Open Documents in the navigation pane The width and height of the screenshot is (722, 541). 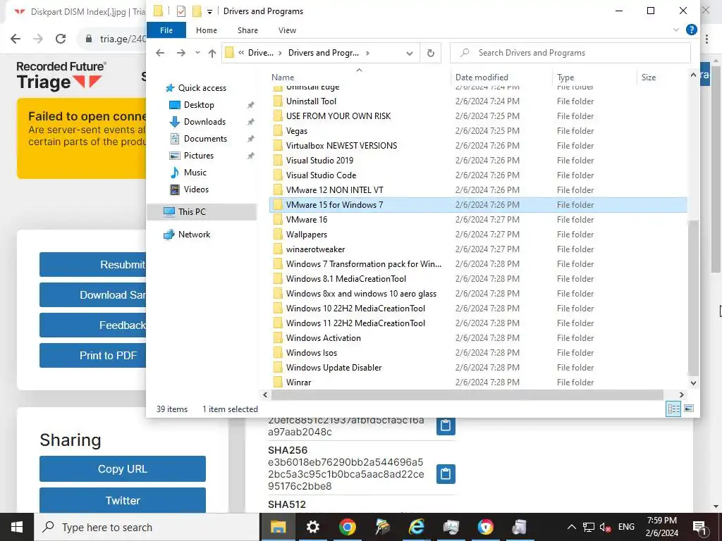click(x=205, y=139)
